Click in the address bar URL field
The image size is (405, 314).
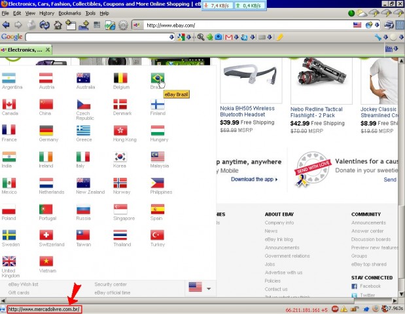coord(248,25)
